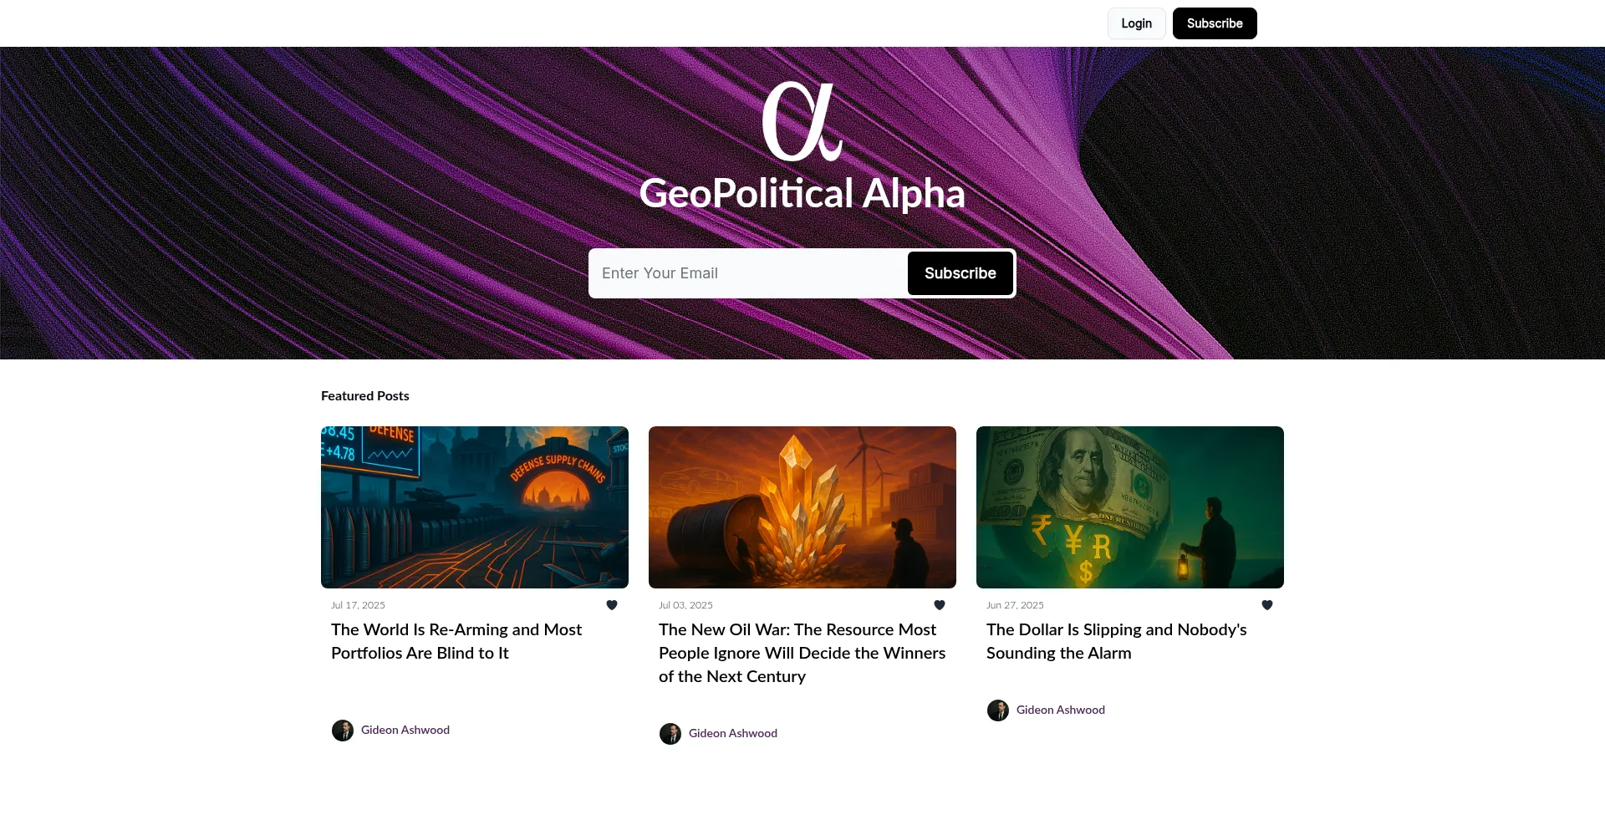Click author avatar under Dollar post
Image resolution: width=1605 pixels, height=830 pixels.
[x=998, y=710]
